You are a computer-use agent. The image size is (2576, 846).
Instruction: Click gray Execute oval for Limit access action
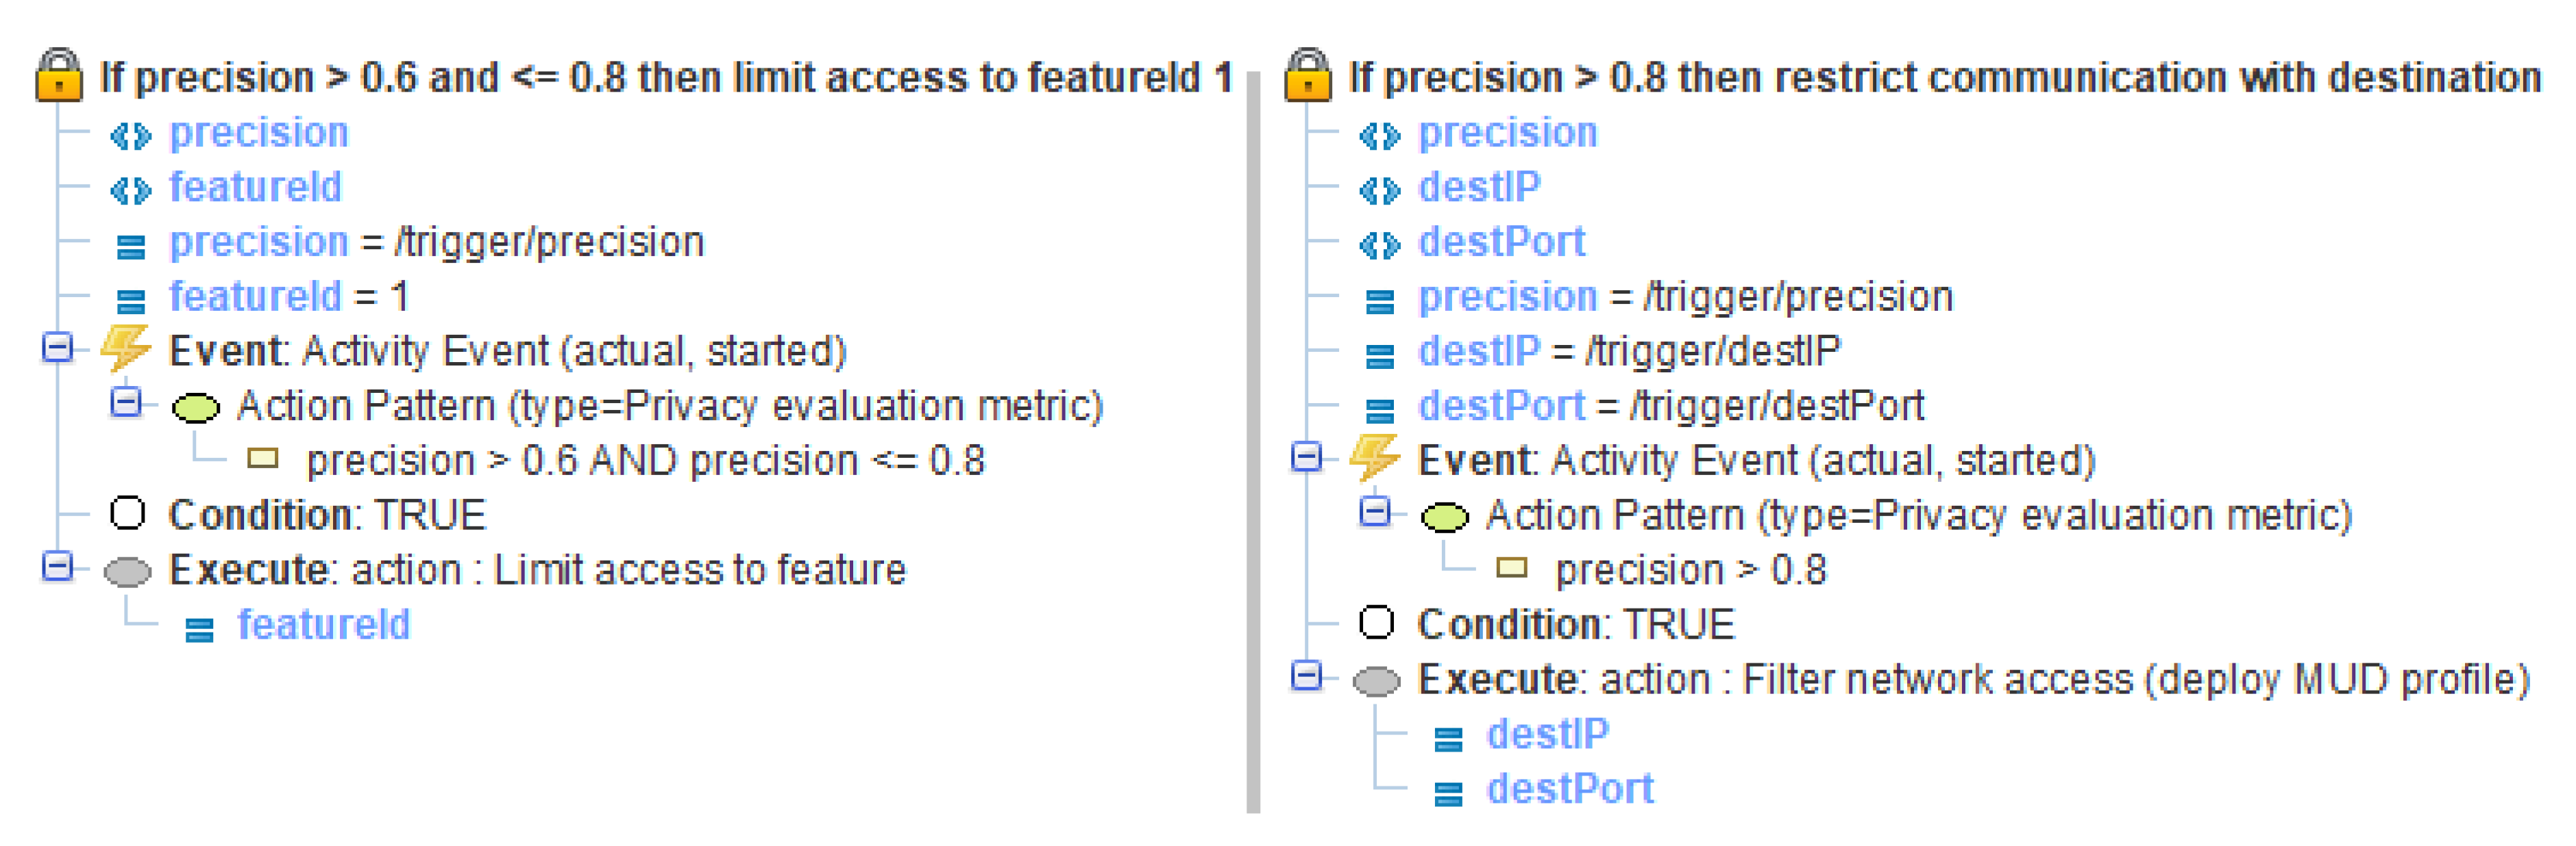click(127, 572)
